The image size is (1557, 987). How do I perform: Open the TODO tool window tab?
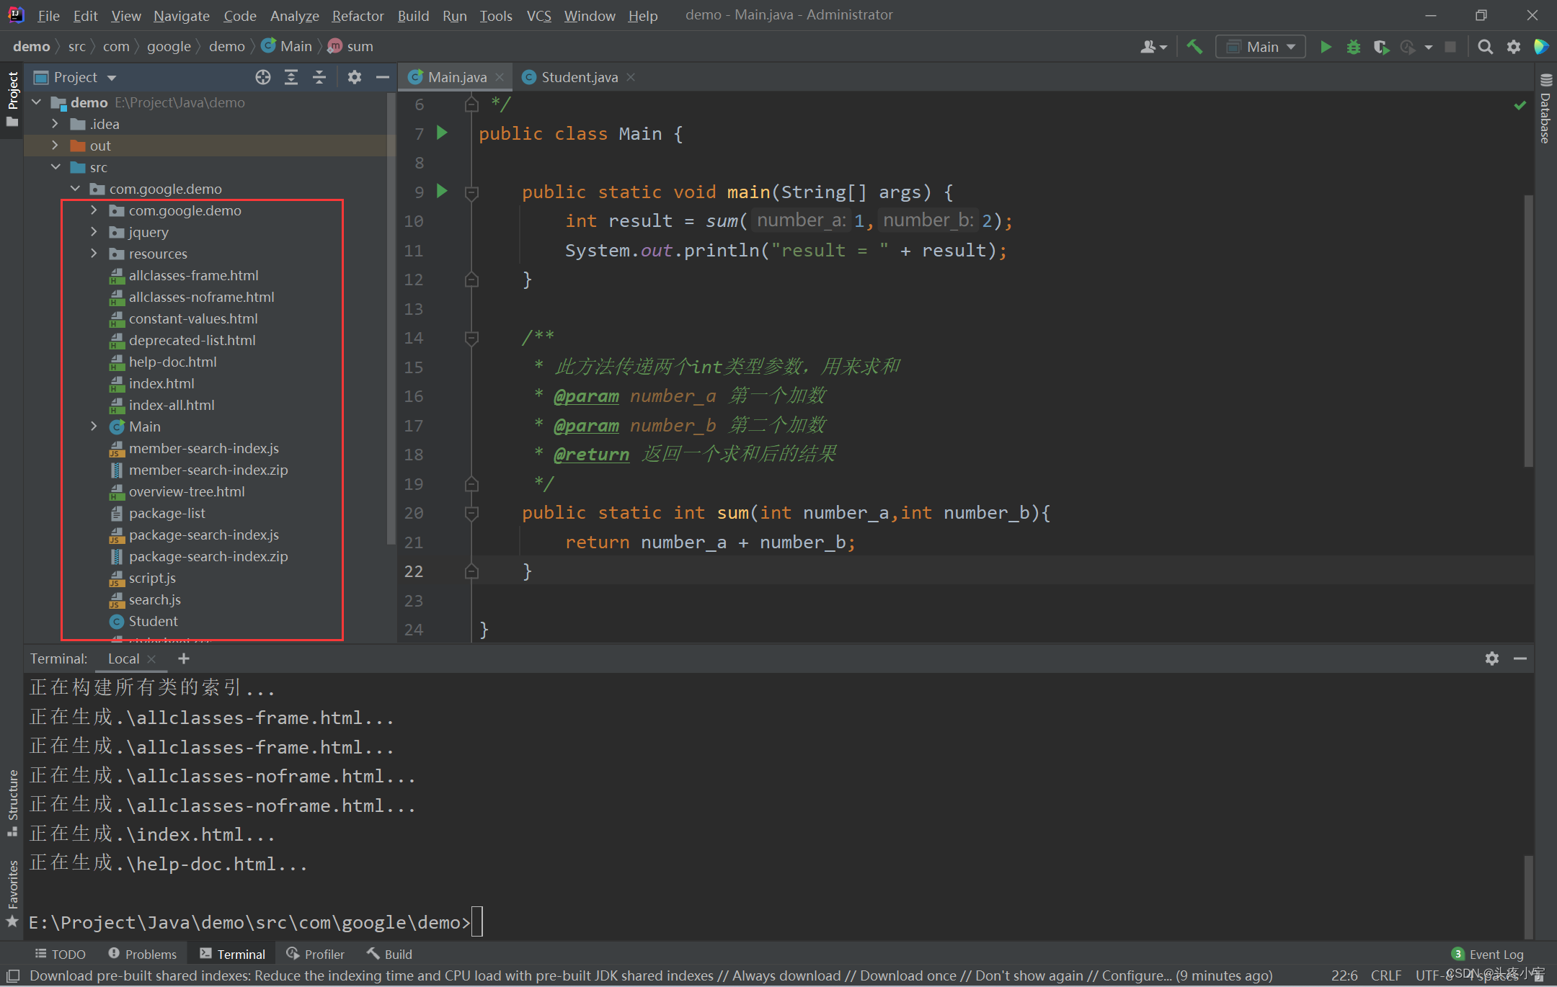(61, 954)
